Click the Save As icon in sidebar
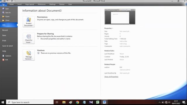Image resolution: width=187 pixels, height=105 pixels. click(3, 13)
